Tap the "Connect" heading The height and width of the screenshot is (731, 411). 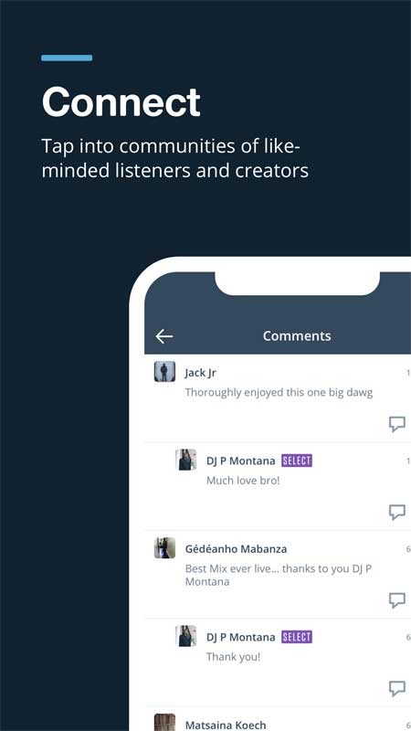coord(121,102)
